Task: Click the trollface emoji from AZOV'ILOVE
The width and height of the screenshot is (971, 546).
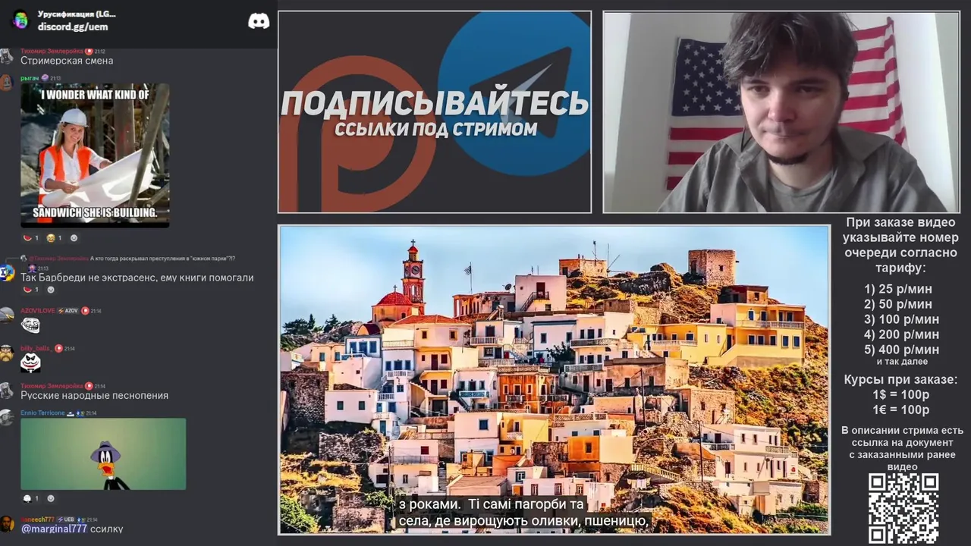Action: click(30, 325)
